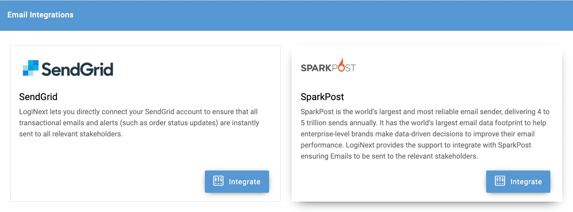Click the sliders icon on SendGrid's Integrate button
Screen dimensions: 573x212
click(x=218, y=181)
